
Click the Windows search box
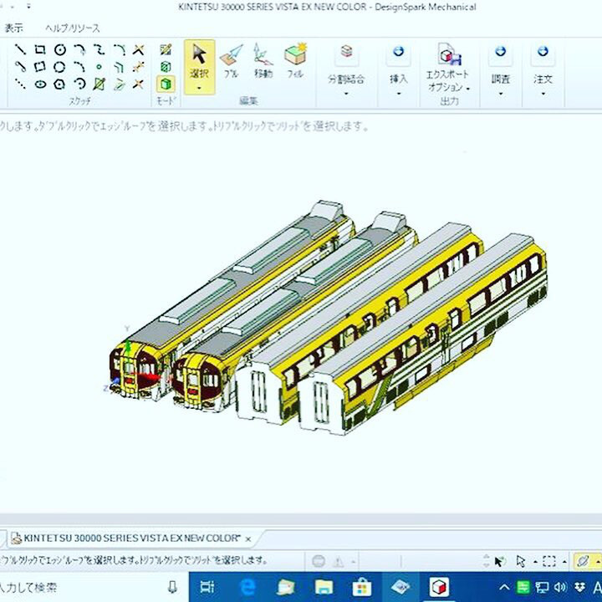coord(92,588)
